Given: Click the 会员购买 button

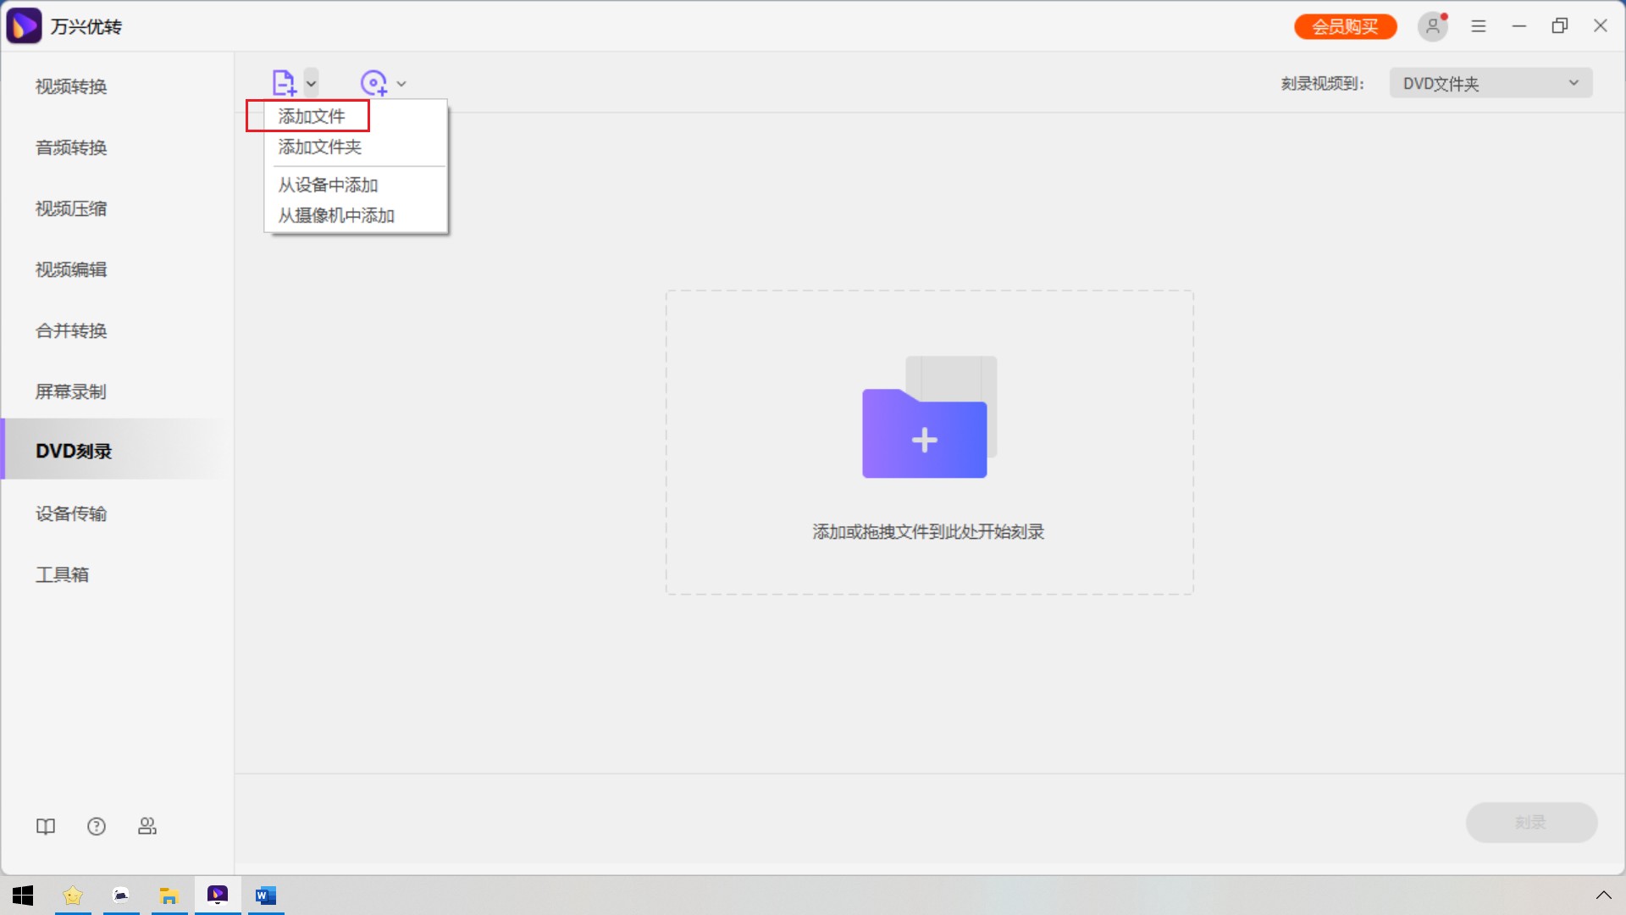Looking at the screenshot, I should point(1345,26).
